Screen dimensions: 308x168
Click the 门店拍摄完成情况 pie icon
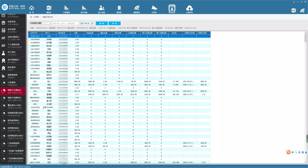[x=3, y=159]
